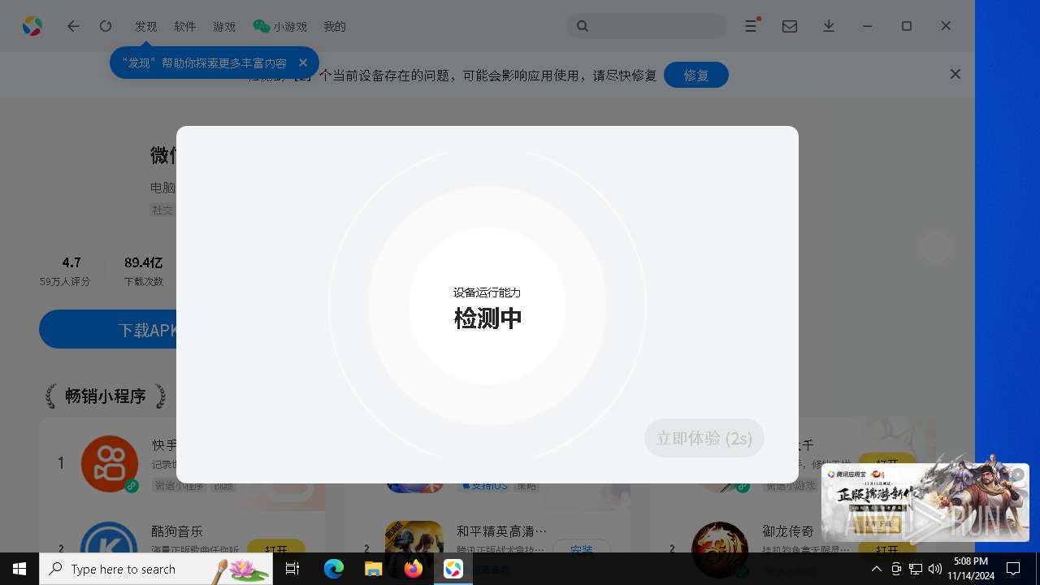Open the messages envelope icon
The width and height of the screenshot is (1040, 585).
coord(790,26)
